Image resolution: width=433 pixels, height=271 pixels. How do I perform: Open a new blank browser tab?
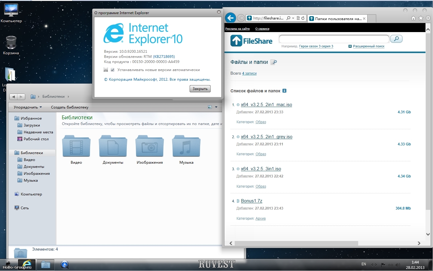click(x=372, y=19)
